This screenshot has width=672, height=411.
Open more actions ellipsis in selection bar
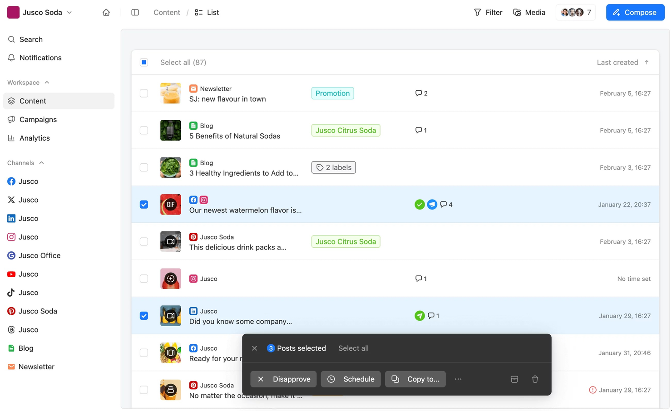point(458,379)
